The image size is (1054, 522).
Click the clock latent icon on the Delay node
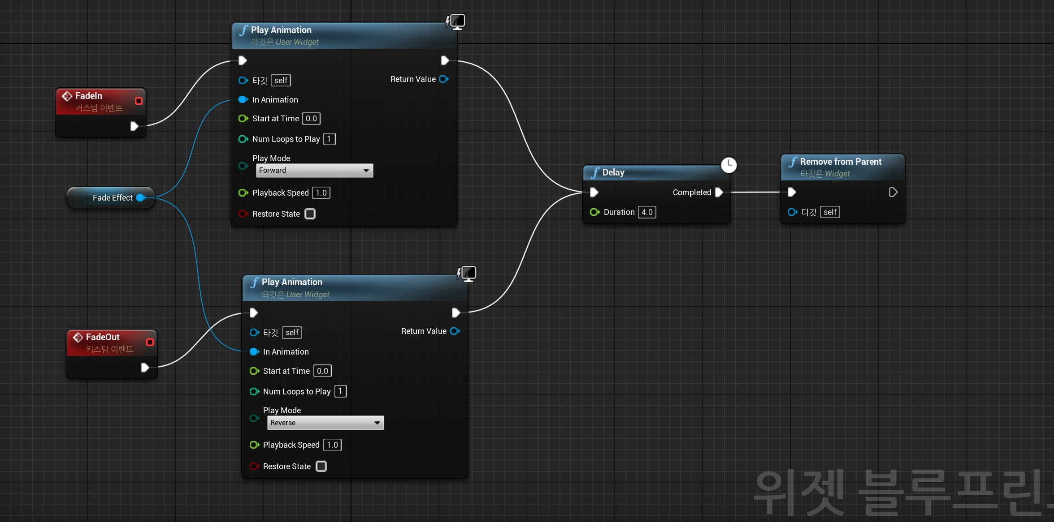(x=729, y=165)
